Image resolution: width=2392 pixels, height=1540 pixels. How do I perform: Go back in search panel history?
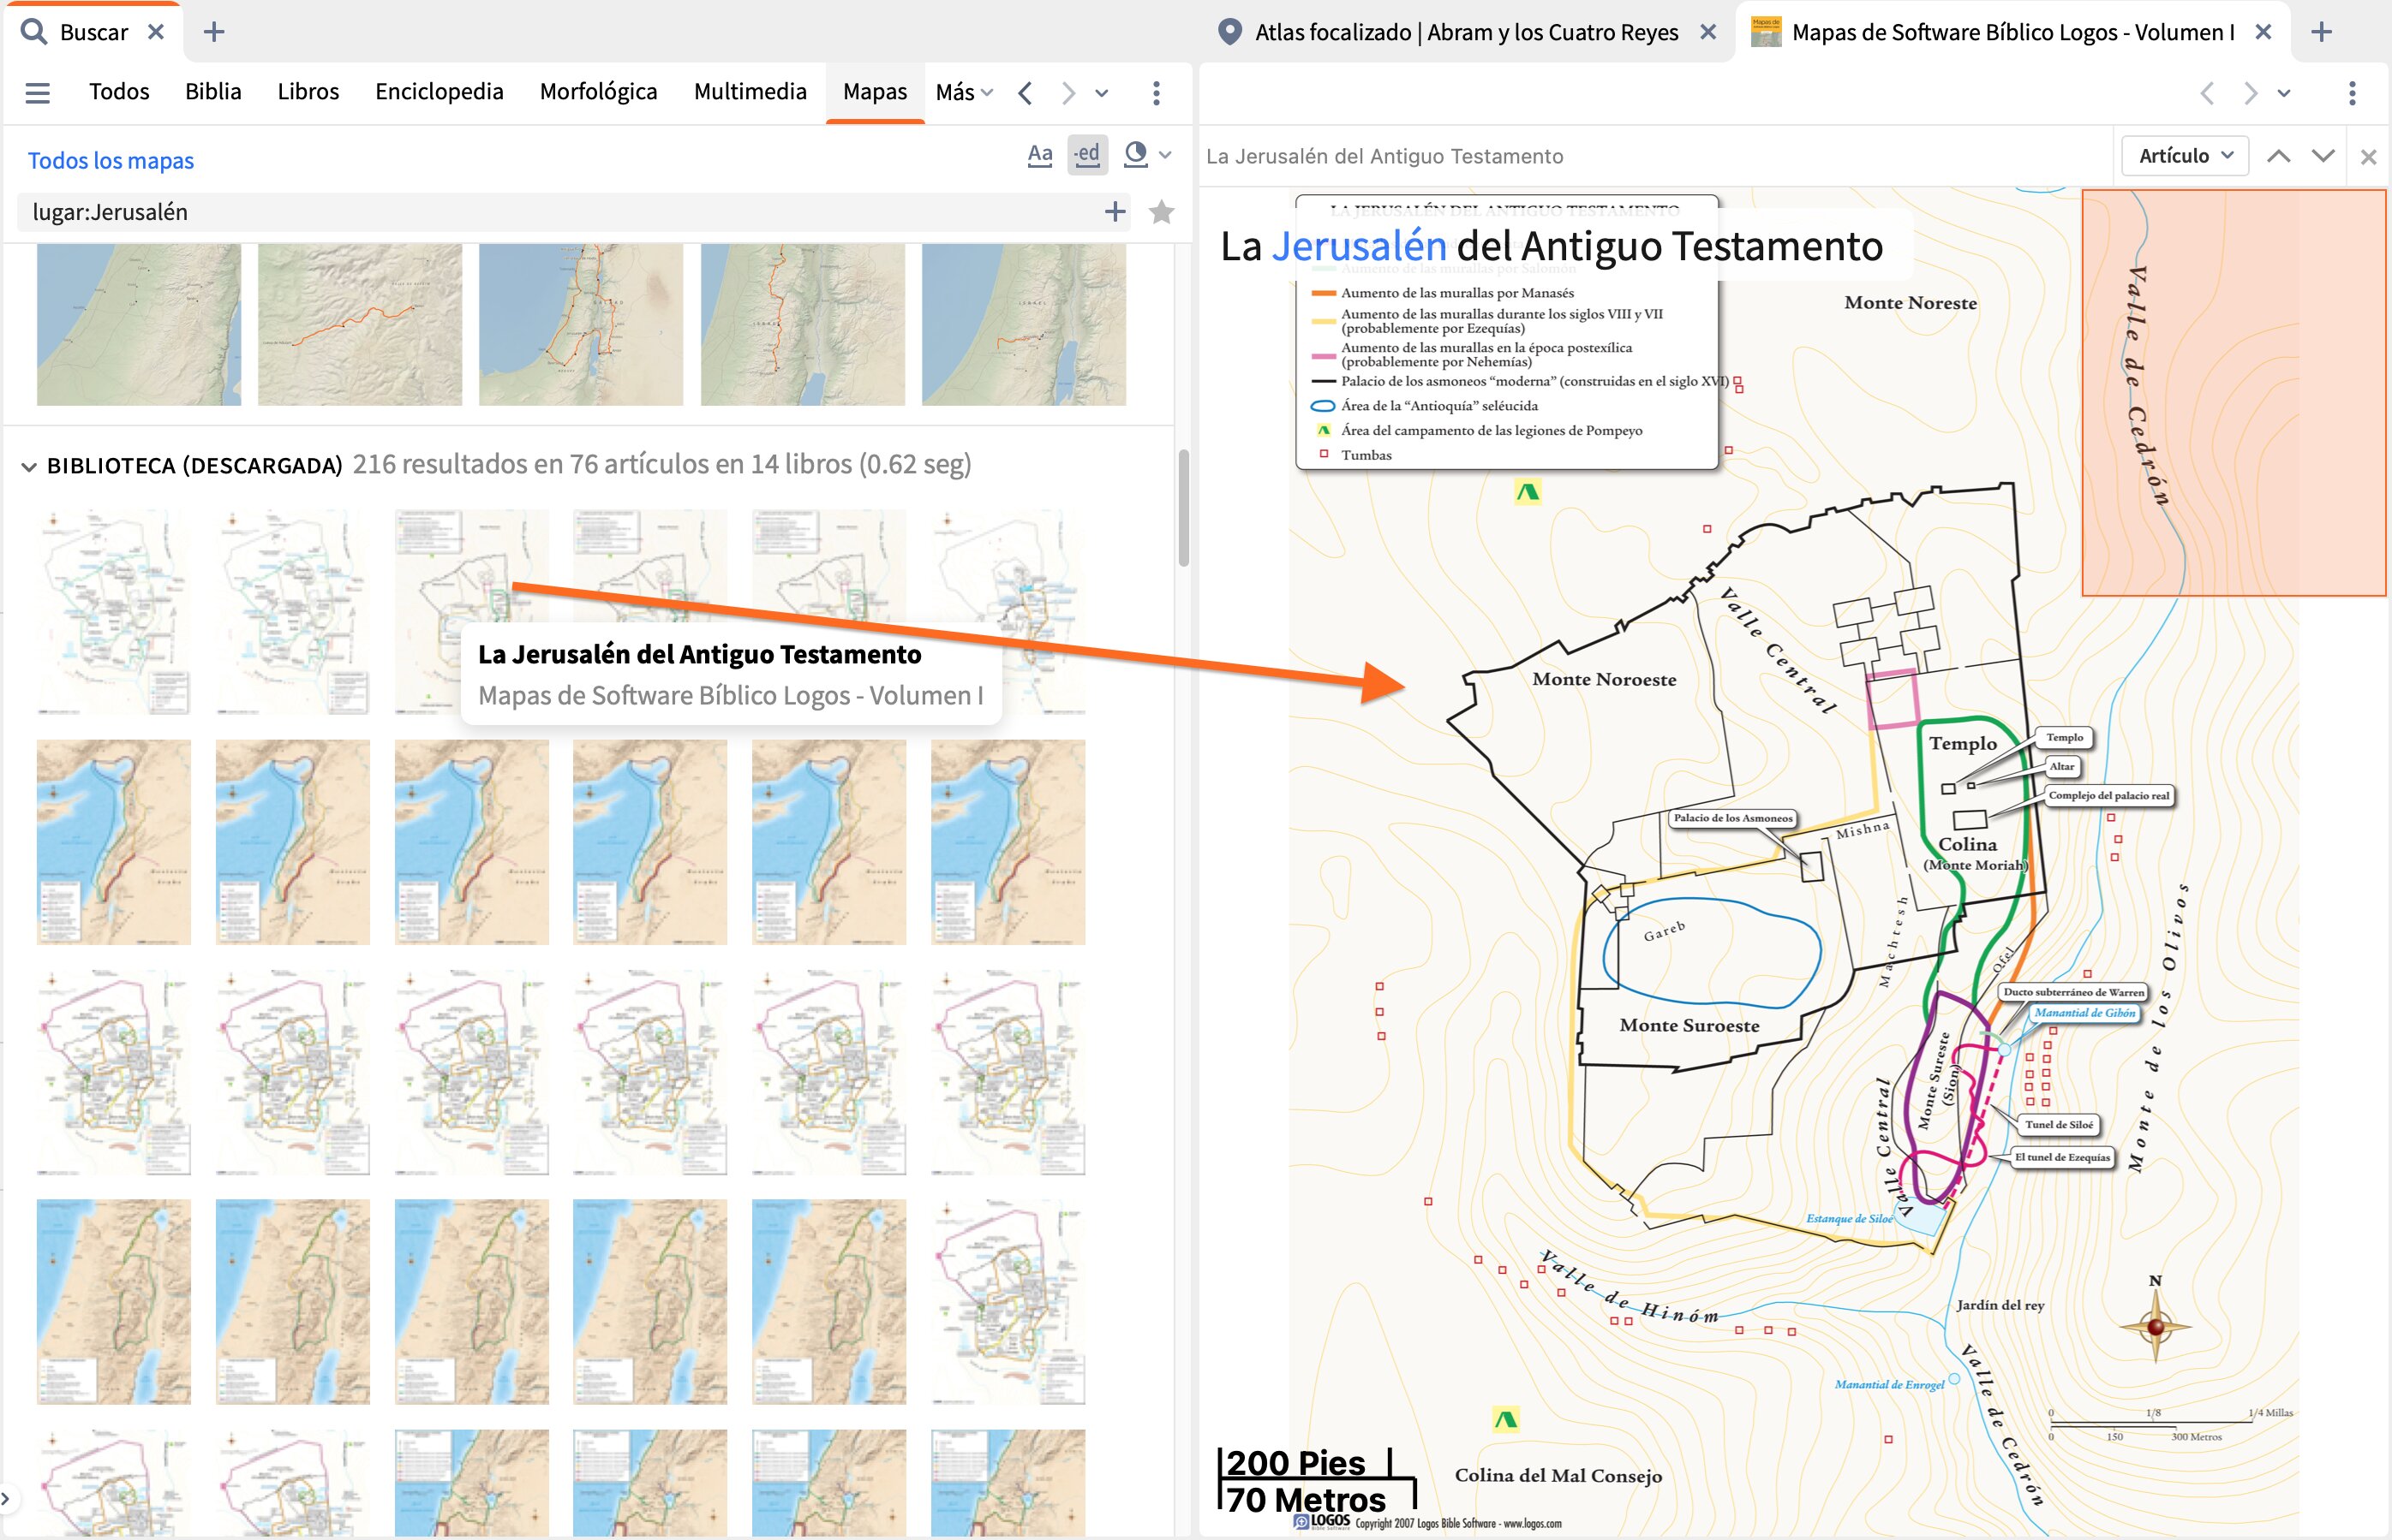pos(1025,93)
